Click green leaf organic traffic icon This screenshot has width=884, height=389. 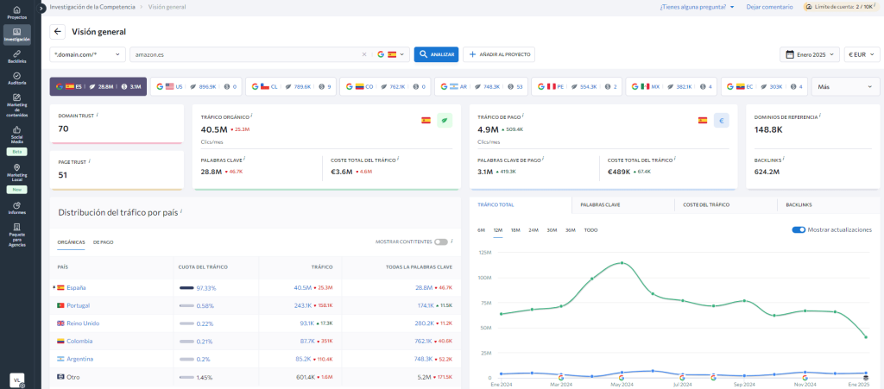445,120
